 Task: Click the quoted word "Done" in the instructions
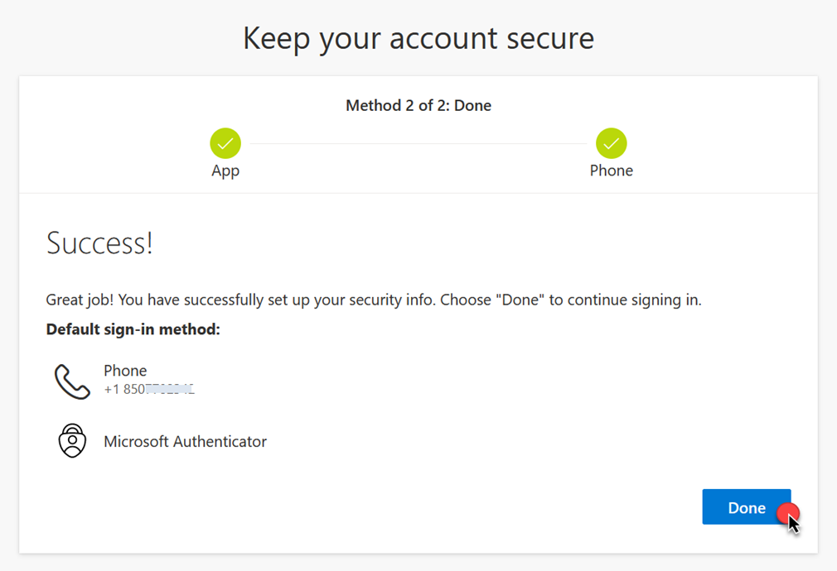(x=520, y=300)
